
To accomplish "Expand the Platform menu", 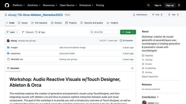I will tap(19, 5).
